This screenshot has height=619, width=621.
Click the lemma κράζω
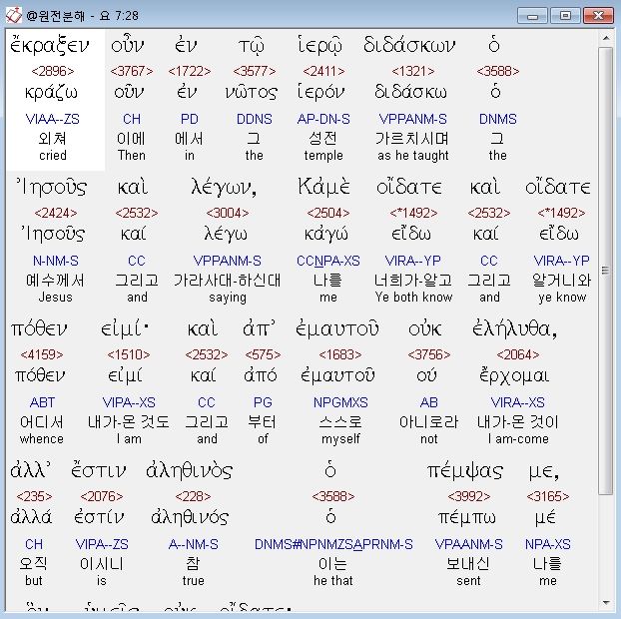51,93
